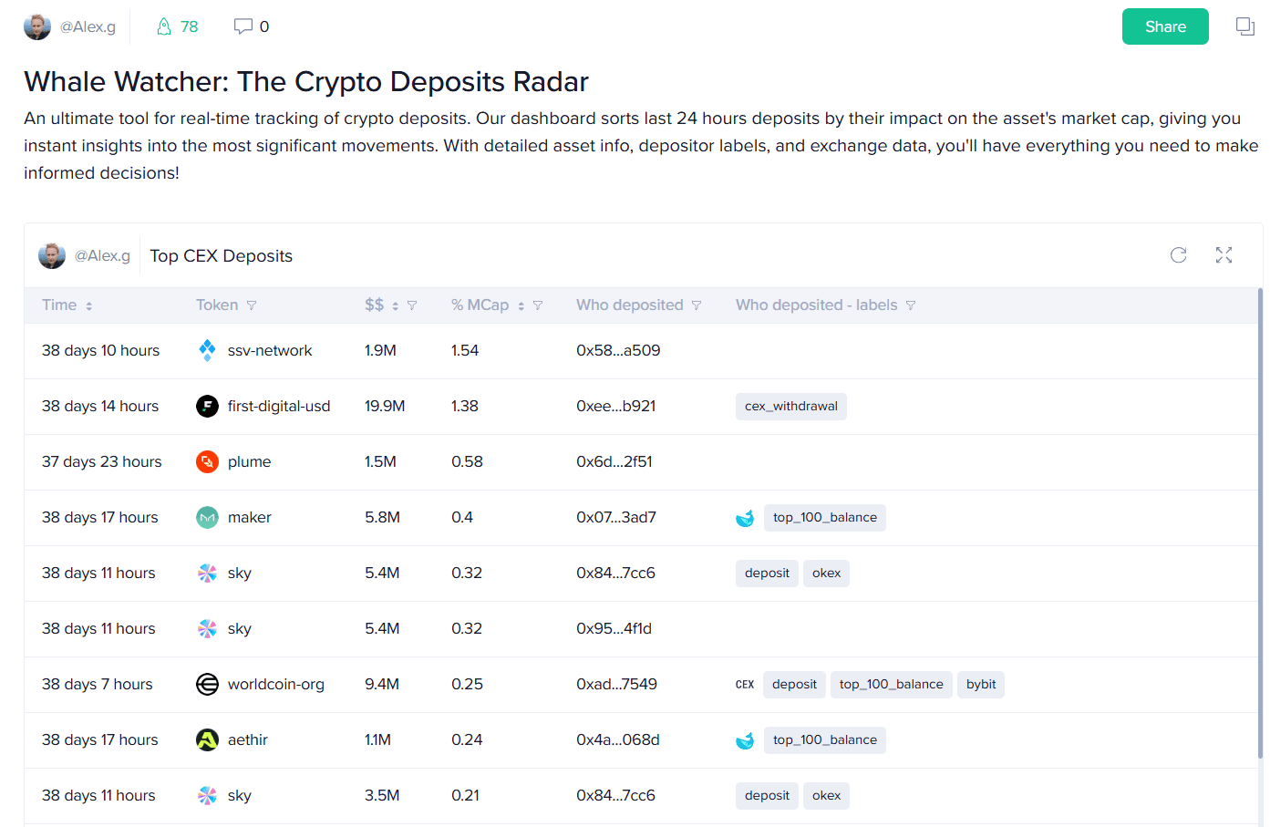Open the Who deposited column filter
This screenshot has width=1270, height=827.
(x=697, y=305)
